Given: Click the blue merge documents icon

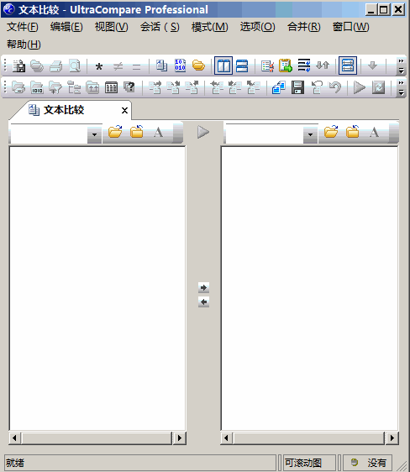Looking at the screenshot, I should tap(279, 87).
